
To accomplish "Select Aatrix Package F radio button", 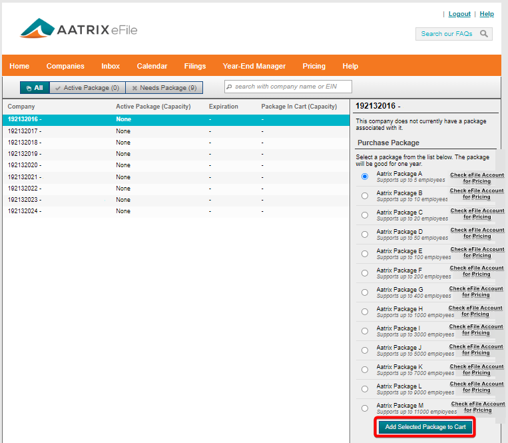I will click(x=365, y=273).
